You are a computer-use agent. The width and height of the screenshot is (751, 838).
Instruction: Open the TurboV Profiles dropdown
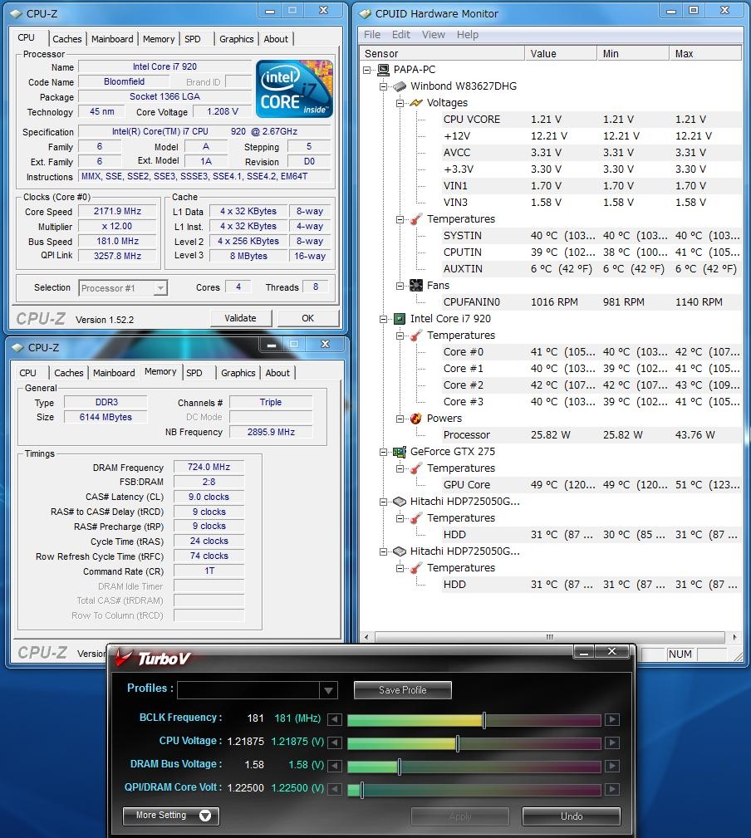click(328, 690)
